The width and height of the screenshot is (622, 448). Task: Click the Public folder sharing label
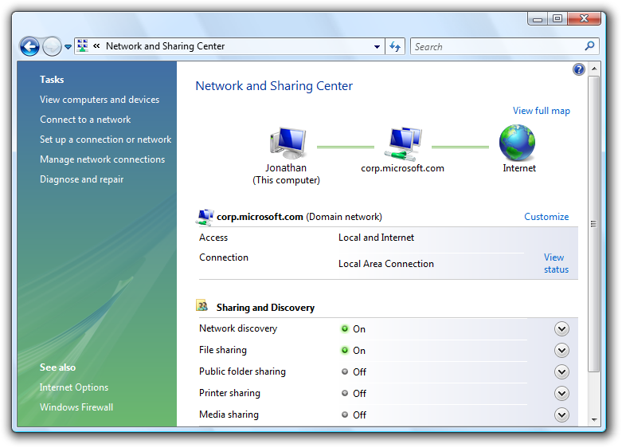pyautogui.click(x=242, y=371)
